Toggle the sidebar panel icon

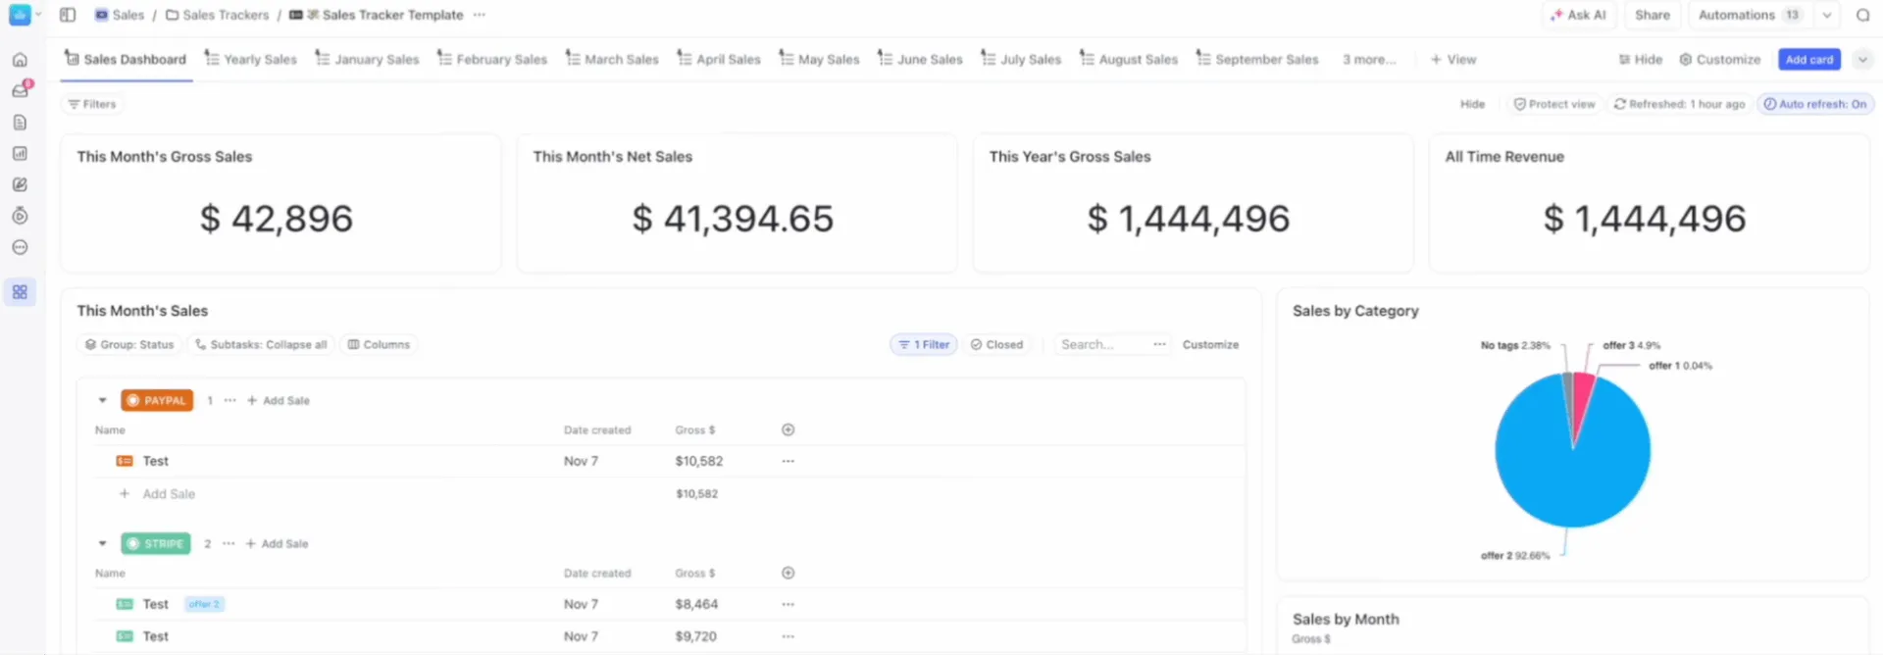point(68,15)
